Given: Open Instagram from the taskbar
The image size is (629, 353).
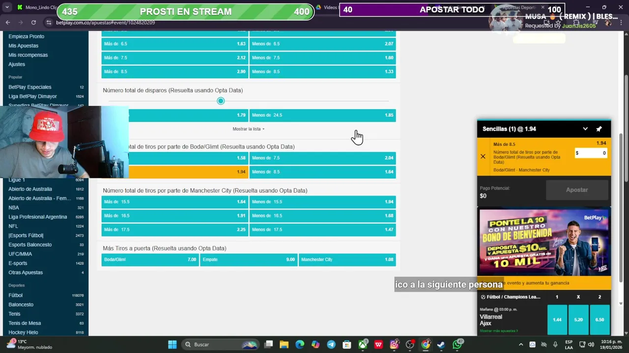Looking at the screenshot, I should point(394,345).
